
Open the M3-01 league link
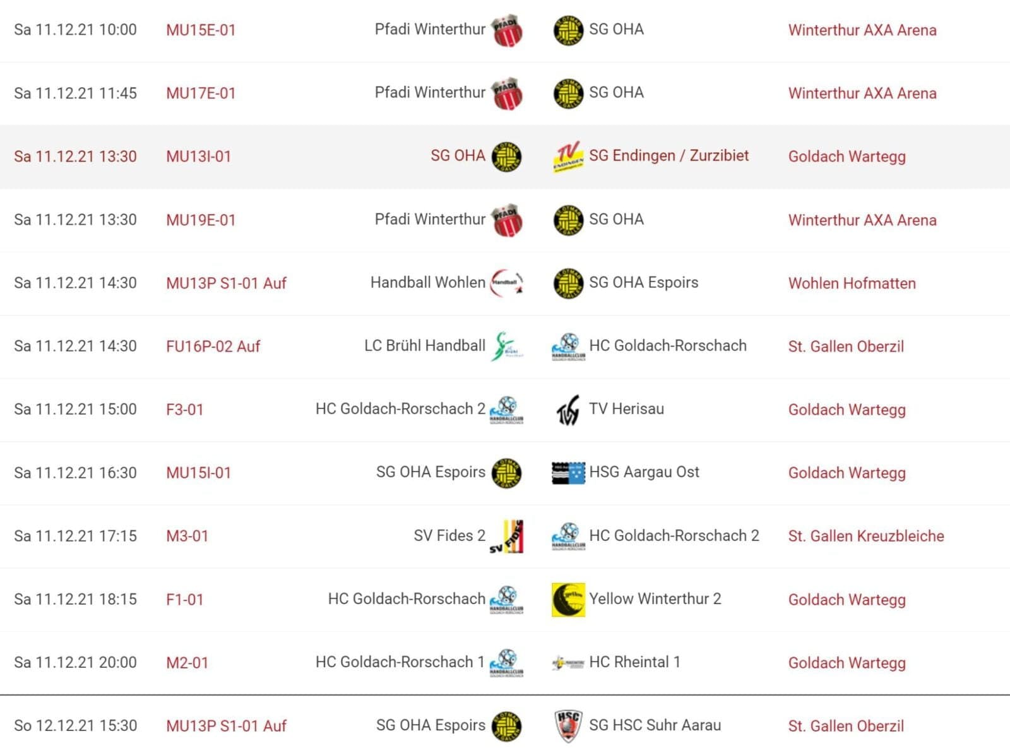coord(187,537)
